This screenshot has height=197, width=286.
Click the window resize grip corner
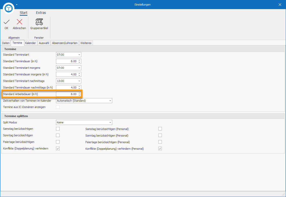coord(283,194)
